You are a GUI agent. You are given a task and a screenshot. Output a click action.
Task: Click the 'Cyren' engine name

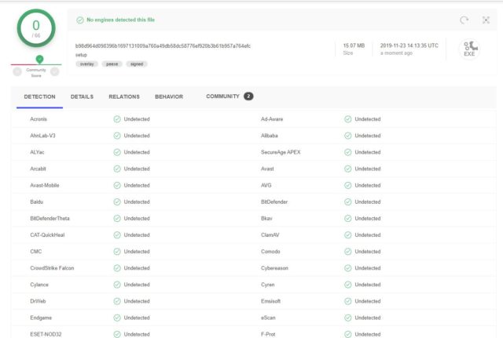click(x=268, y=285)
